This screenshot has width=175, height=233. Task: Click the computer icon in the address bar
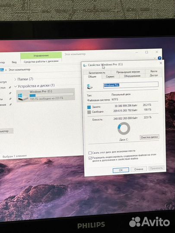coord(2,70)
